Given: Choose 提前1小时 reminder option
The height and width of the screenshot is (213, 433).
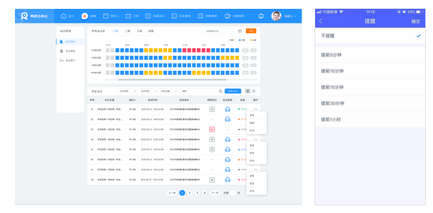Looking at the screenshot, I should (x=370, y=120).
